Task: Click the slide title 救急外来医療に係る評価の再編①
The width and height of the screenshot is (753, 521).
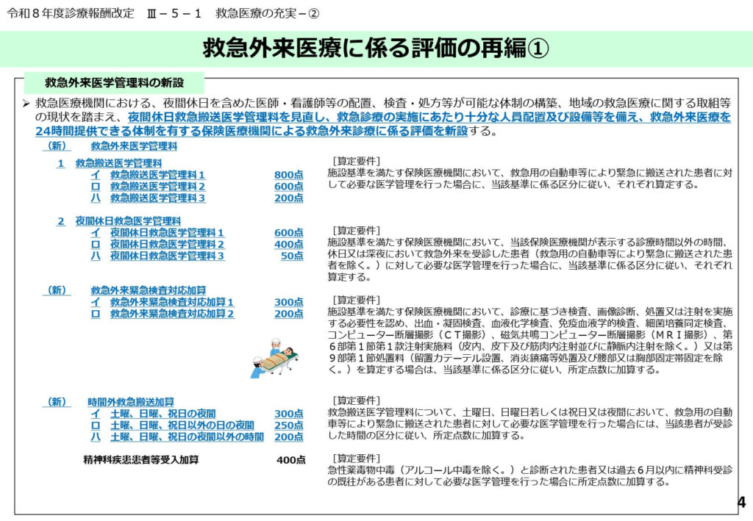Action: (376, 48)
